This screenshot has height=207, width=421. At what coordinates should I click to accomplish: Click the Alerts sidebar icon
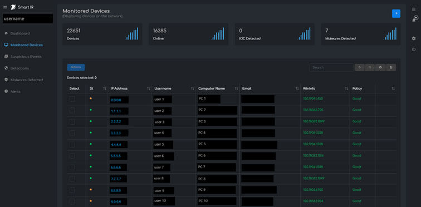[x=6, y=91]
